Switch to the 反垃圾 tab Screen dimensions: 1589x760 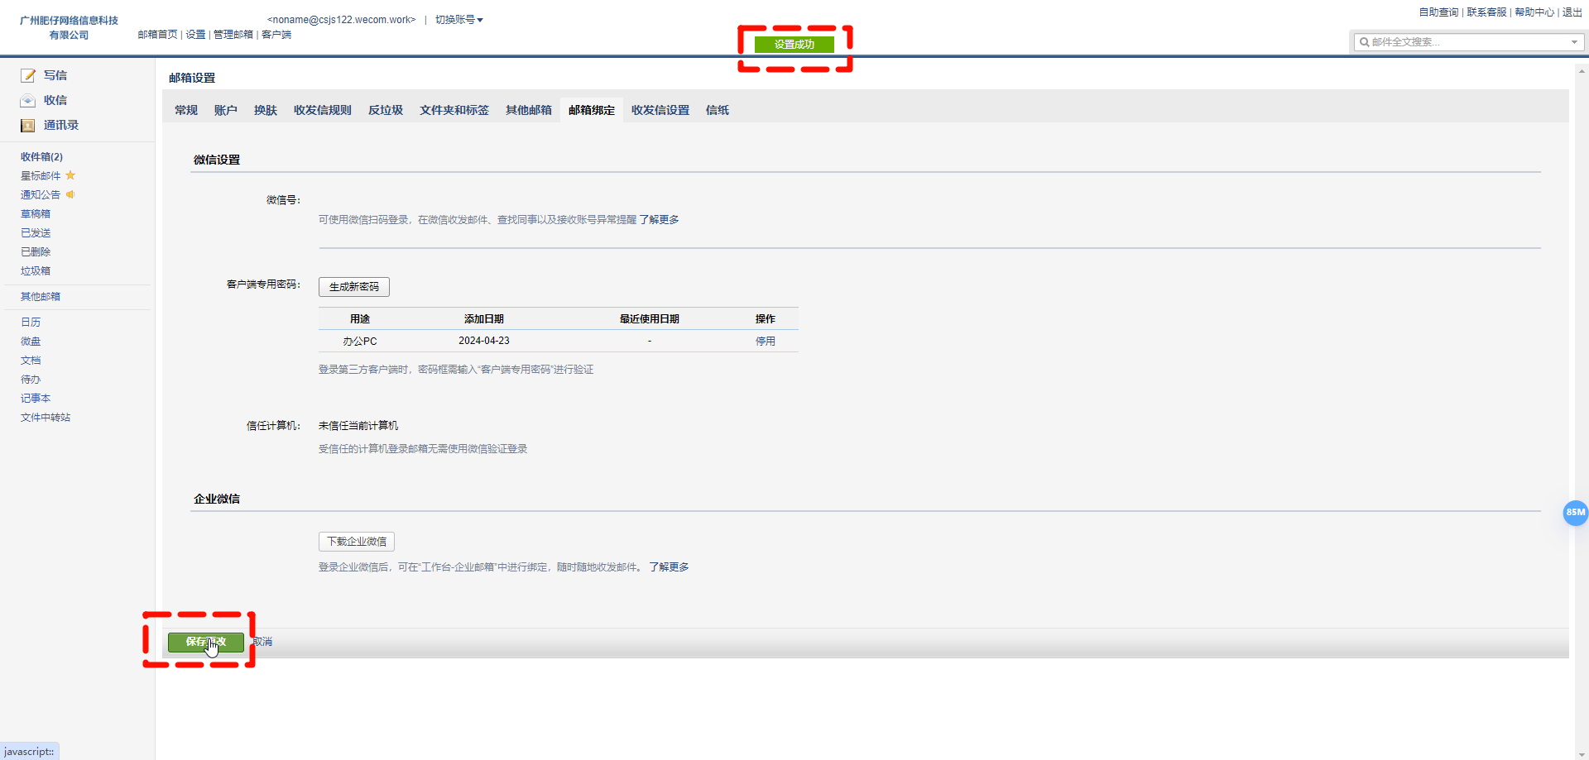coord(386,110)
